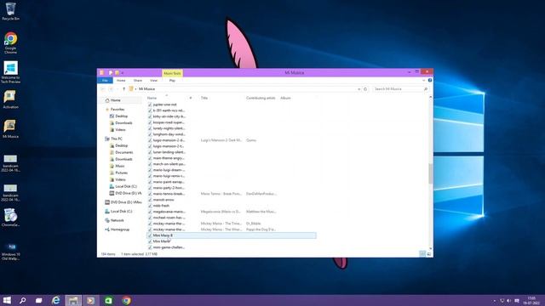Select the mbb-fresh file

161,206
